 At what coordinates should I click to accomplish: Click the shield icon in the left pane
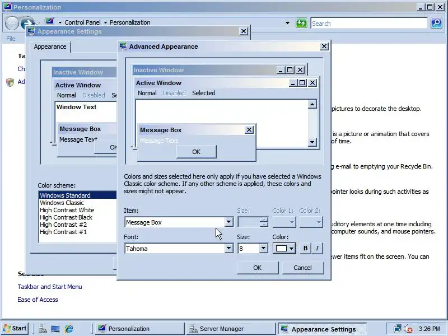[x=10, y=82]
